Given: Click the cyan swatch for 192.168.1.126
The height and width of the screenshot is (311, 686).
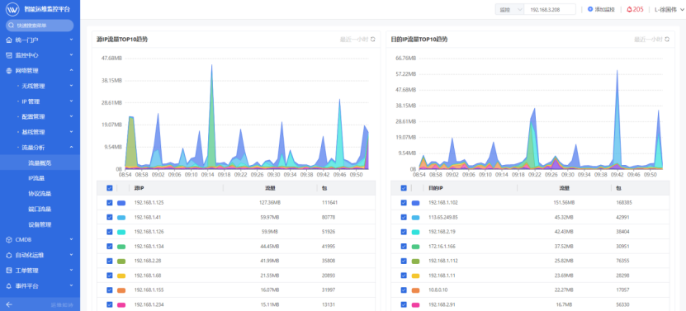Looking at the screenshot, I should [121, 233].
